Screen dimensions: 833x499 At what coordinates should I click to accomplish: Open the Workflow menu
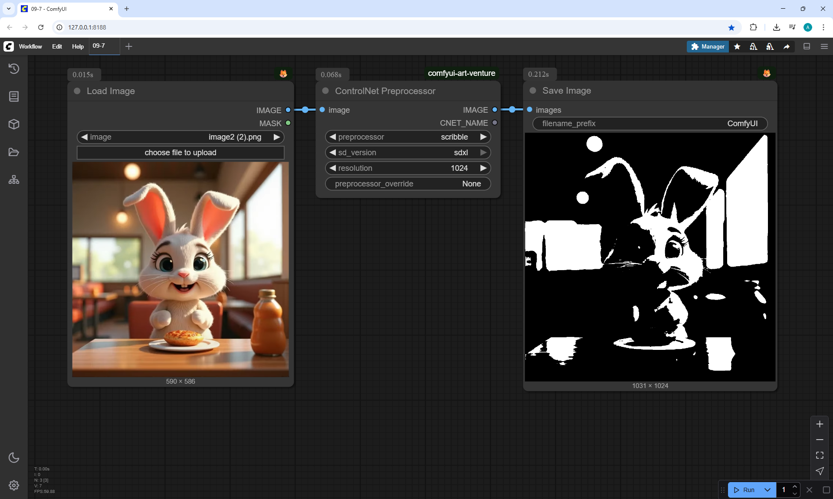[x=30, y=46]
